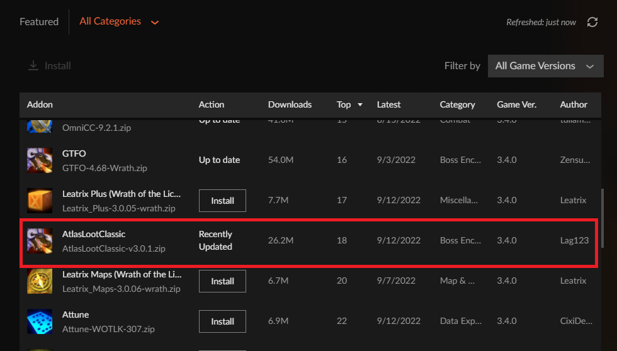617x351 pixels.
Task: Click the Data Exp... category cell
Action: tap(460, 321)
